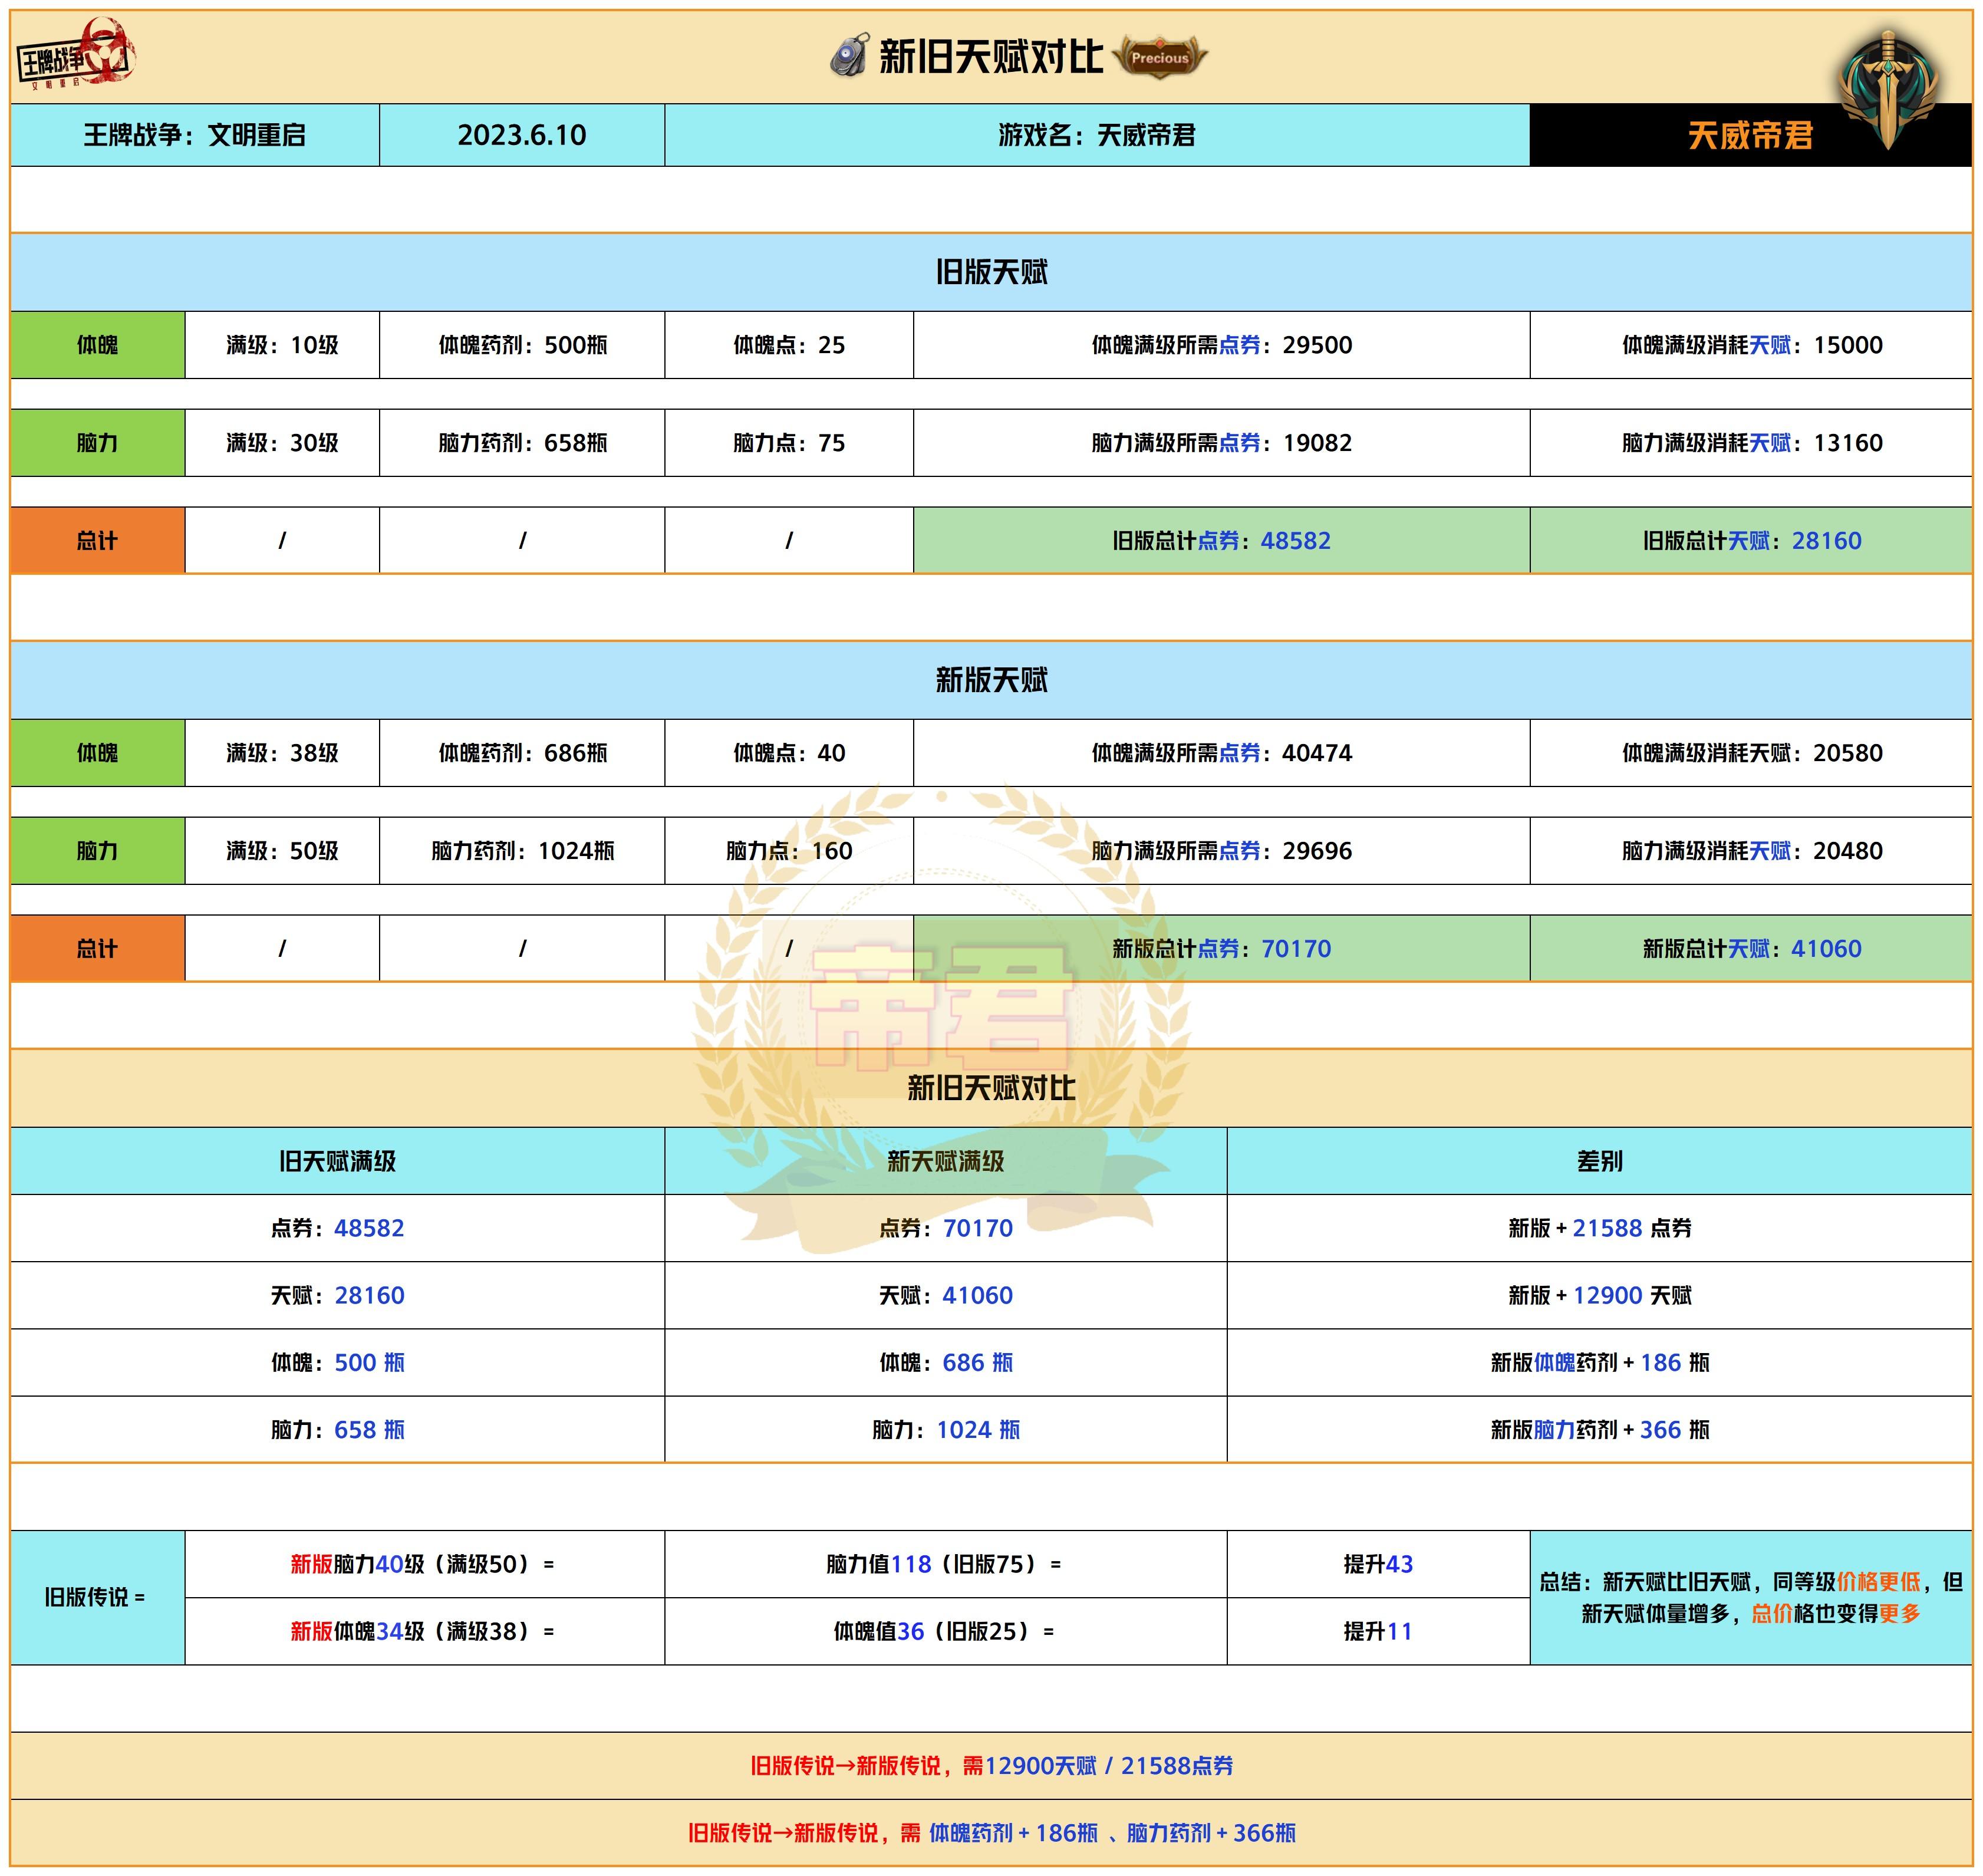Click the 旧版天赋 section header
This screenshot has width=1983, height=1876.
[x=991, y=272]
